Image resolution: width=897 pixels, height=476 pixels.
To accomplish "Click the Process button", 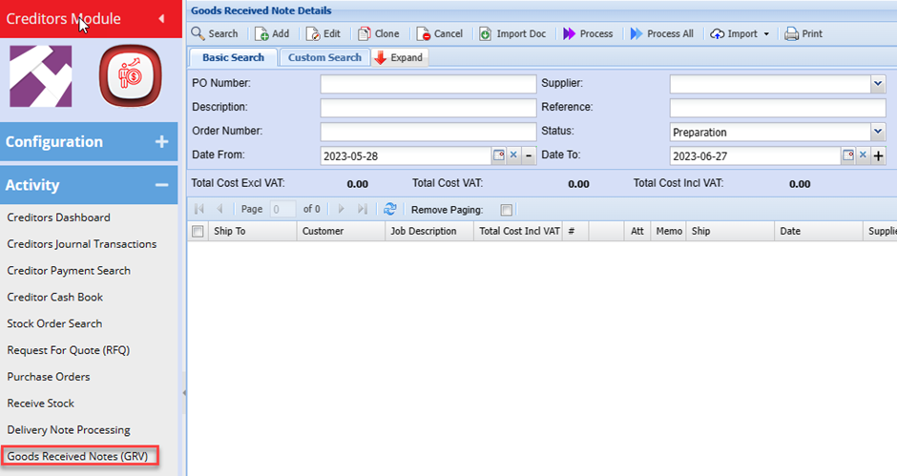I will point(588,33).
